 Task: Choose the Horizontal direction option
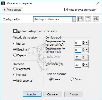click(x=15, y=69)
